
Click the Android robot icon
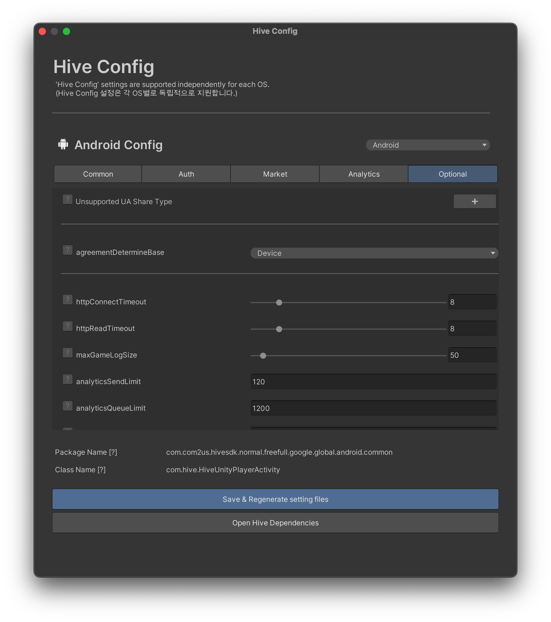tap(63, 144)
